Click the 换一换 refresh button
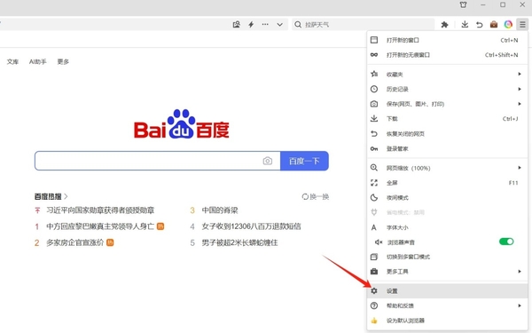Screen dimensions: 532x333 315,196
